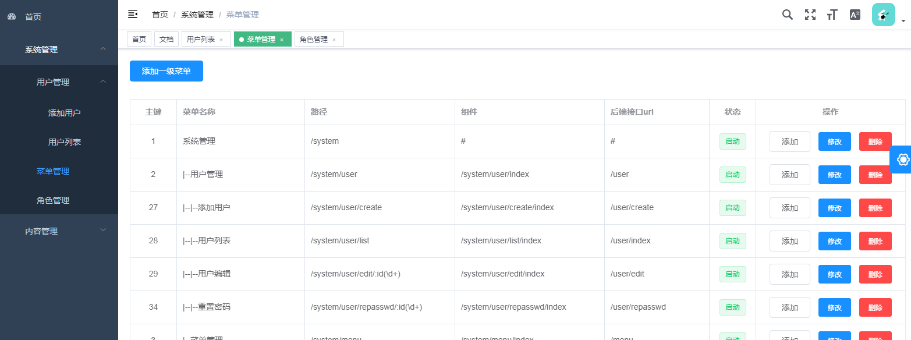Open the language switcher icon
Viewport: 911px width, 340px height.
[x=854, y=15]
